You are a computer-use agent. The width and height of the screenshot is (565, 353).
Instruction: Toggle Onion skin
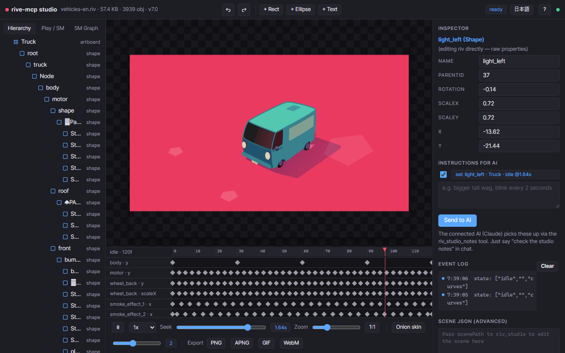(409, 327)
